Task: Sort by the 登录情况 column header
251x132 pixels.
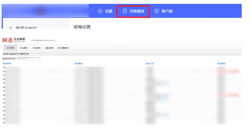Action: (x=222, y=64)
